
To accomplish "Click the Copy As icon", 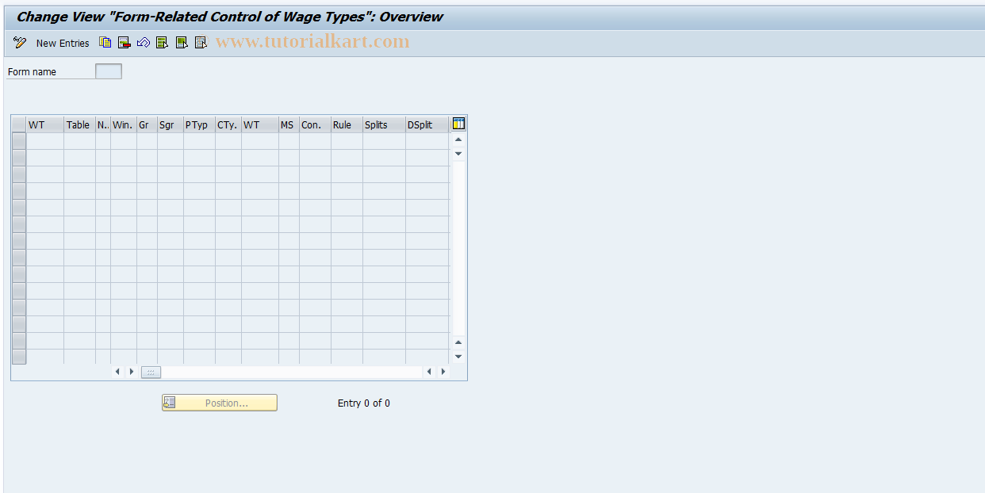I will (x=105, y=43).
